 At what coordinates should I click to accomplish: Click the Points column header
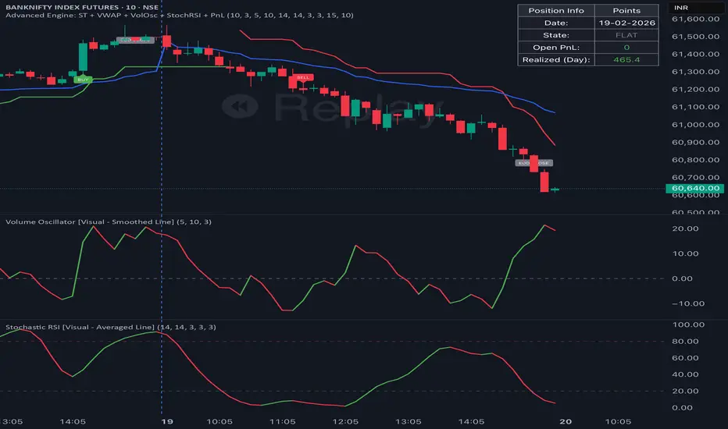626,11
